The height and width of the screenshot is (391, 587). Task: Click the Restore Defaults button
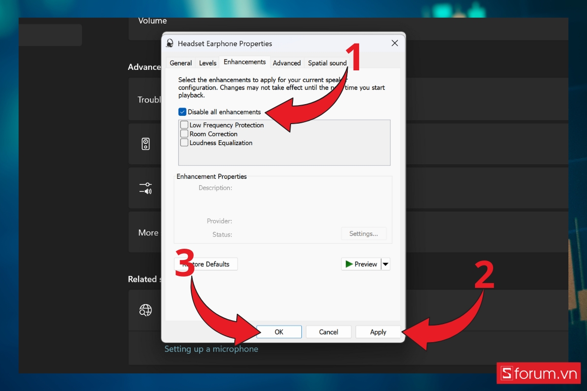pos(205,264)
